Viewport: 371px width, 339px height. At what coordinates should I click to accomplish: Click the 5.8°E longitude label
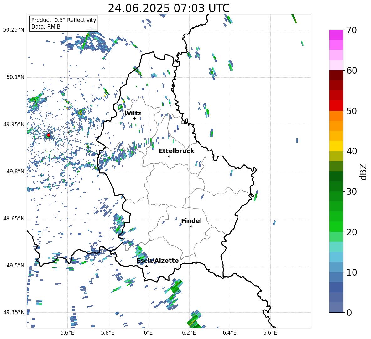[108, 333]
